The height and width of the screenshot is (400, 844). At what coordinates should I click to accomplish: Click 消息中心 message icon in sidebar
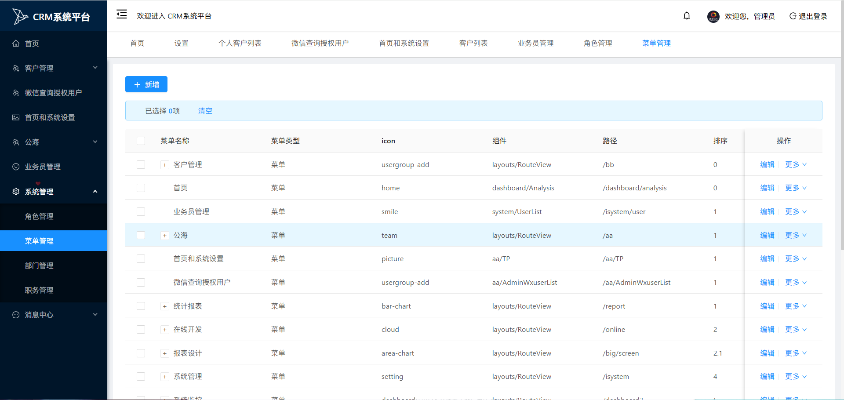pos(16,315)
